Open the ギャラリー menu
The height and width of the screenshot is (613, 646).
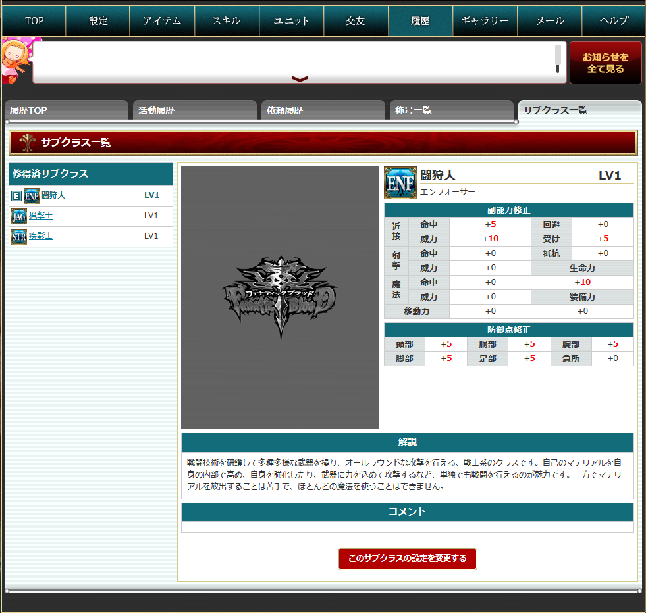point(485,21)
